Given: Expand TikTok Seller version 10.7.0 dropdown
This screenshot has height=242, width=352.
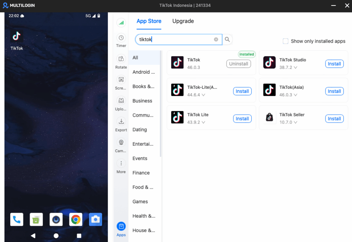Looking at the screenshot, I should coord(295,122).
